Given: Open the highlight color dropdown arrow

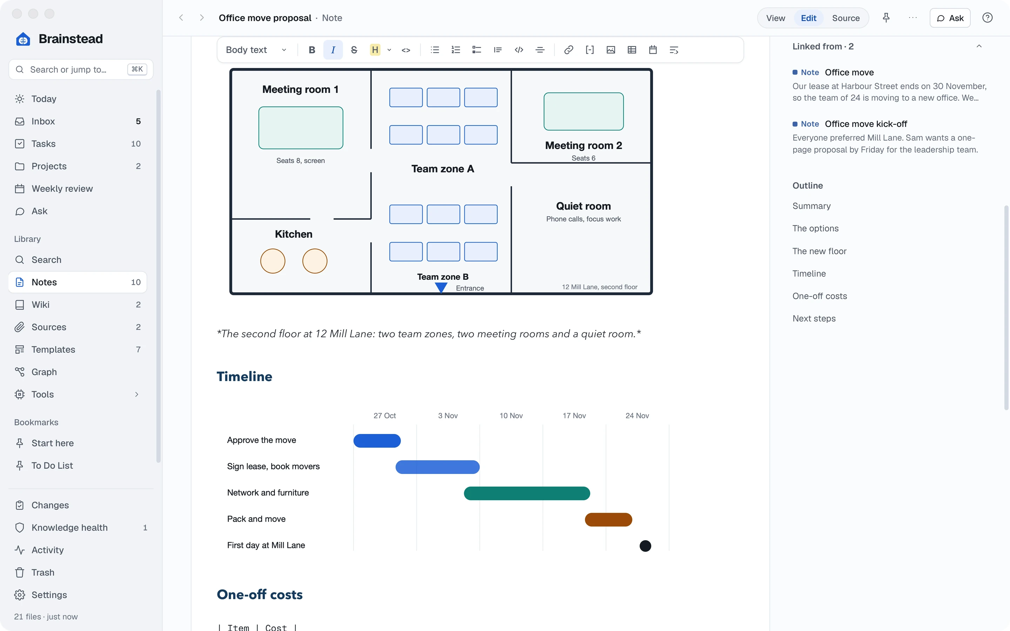Looking at the screenshot, I should [389, 50].
